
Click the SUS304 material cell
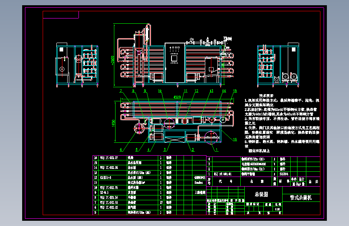pos(284,174)
